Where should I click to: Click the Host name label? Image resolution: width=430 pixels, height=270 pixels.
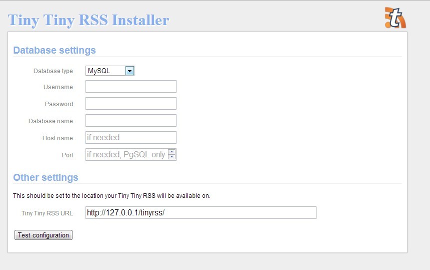(57, 138)
